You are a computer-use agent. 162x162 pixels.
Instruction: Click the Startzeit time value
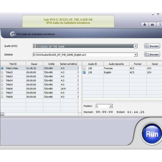(x=104, y=112)
